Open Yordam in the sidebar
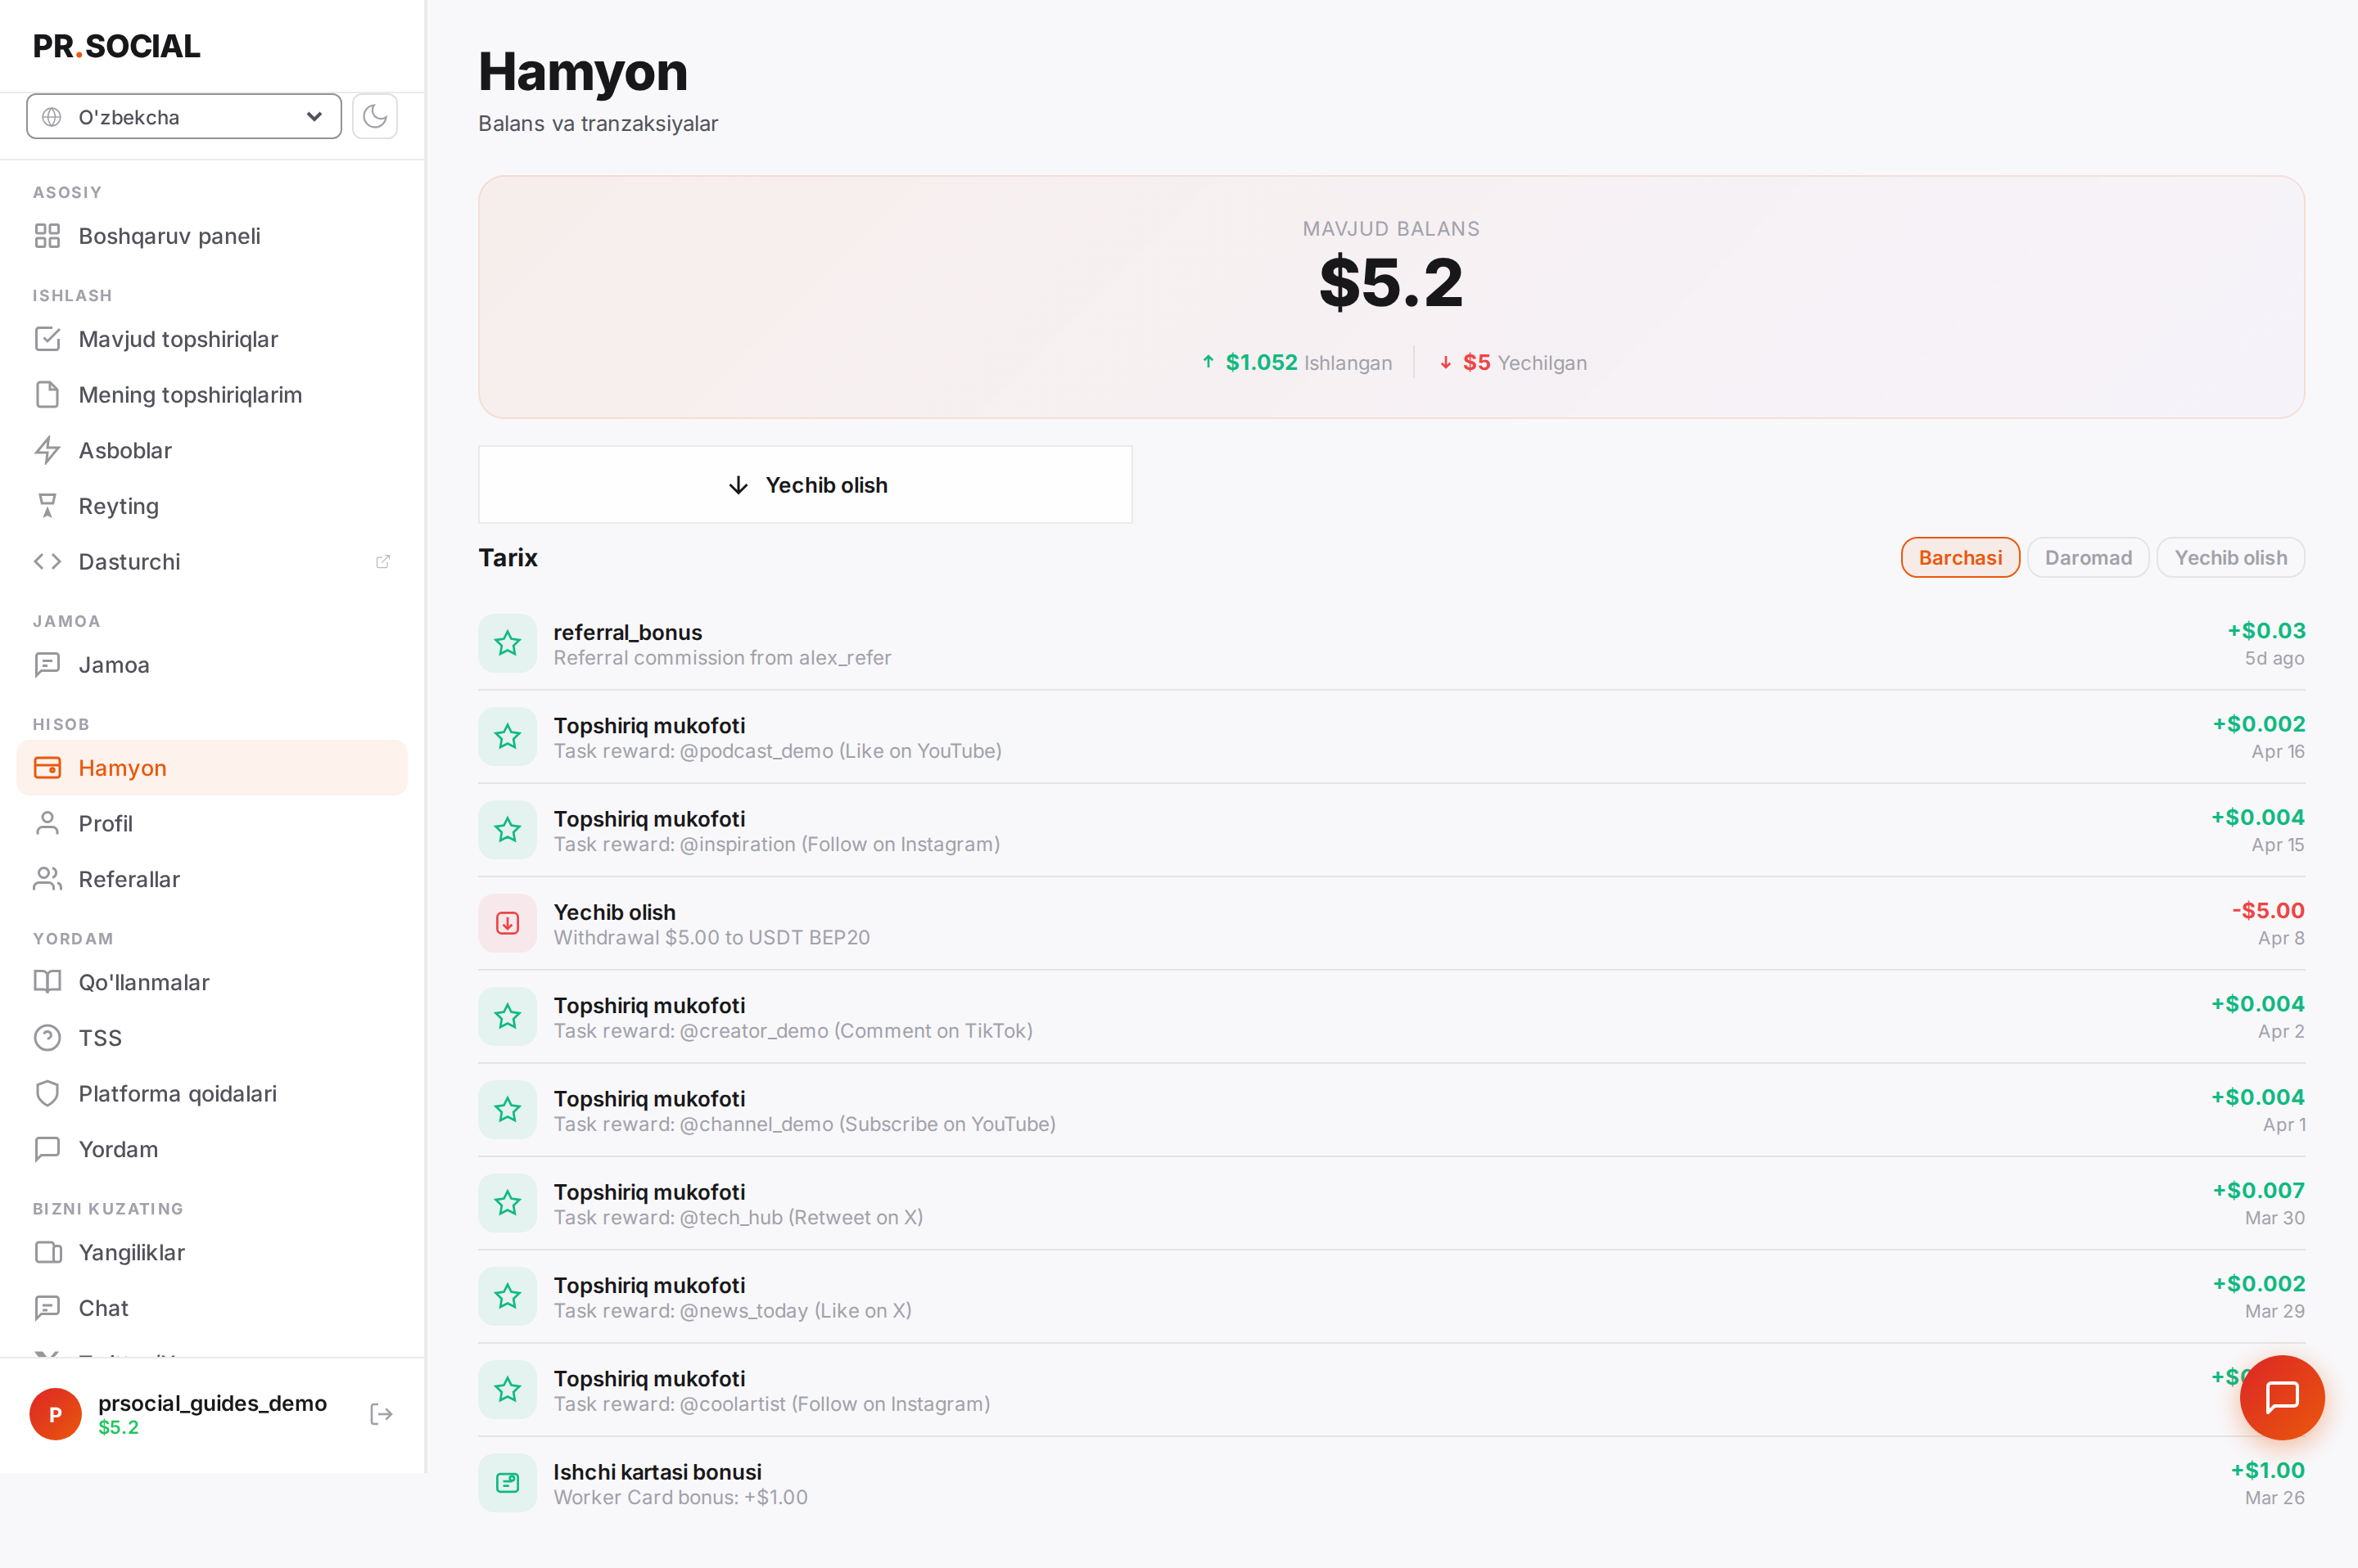2358x1568 pixels. (212, 1149)
